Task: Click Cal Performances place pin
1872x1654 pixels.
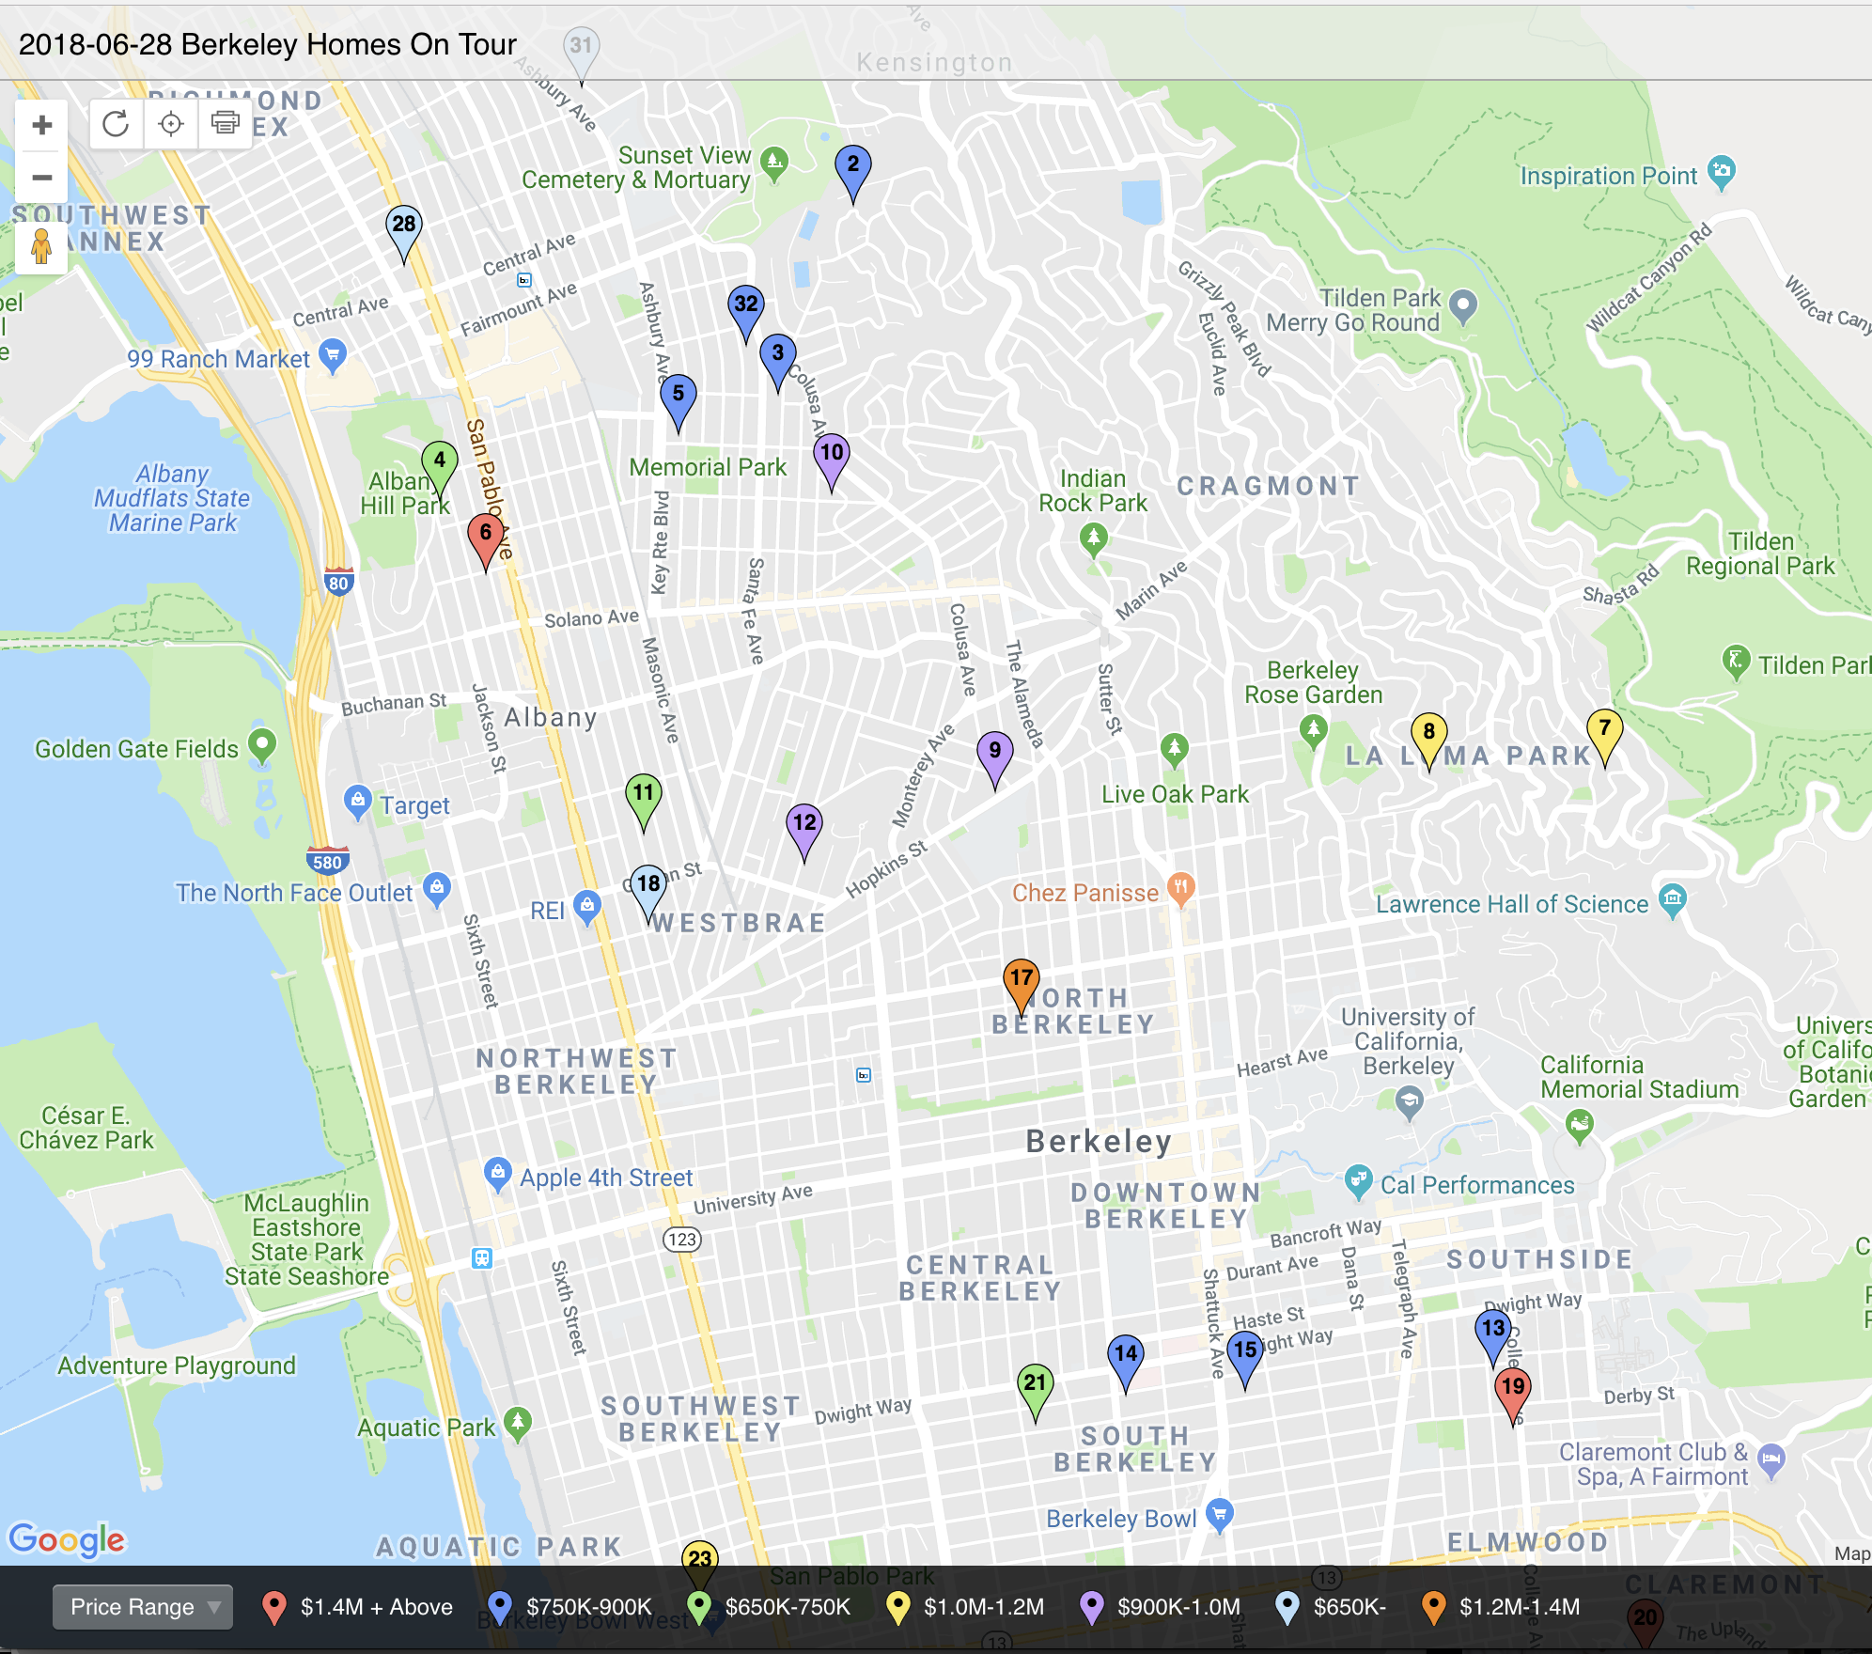Action: click(x=1358, y=1181)
